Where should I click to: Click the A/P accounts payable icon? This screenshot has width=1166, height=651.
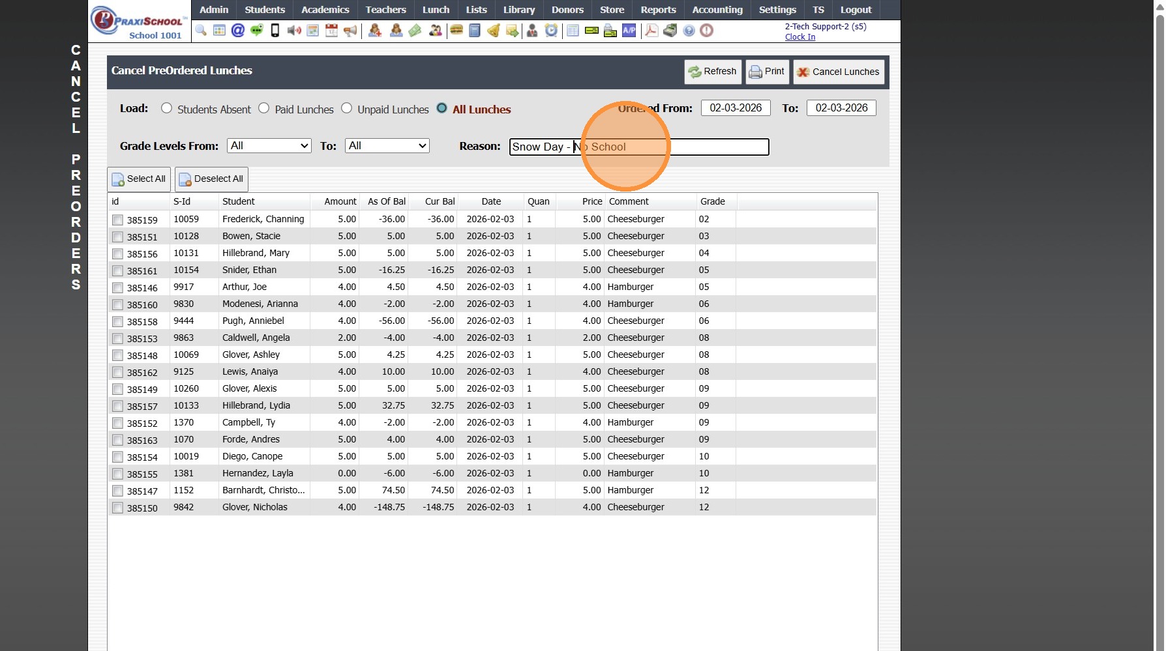(x=629, y=31)
